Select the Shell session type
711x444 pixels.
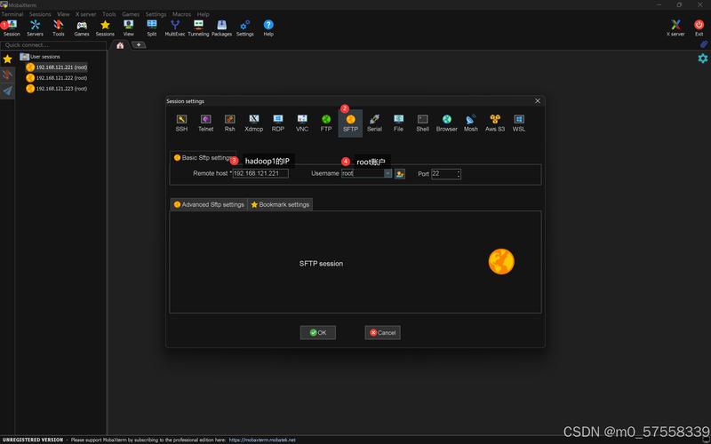point(423,123)
